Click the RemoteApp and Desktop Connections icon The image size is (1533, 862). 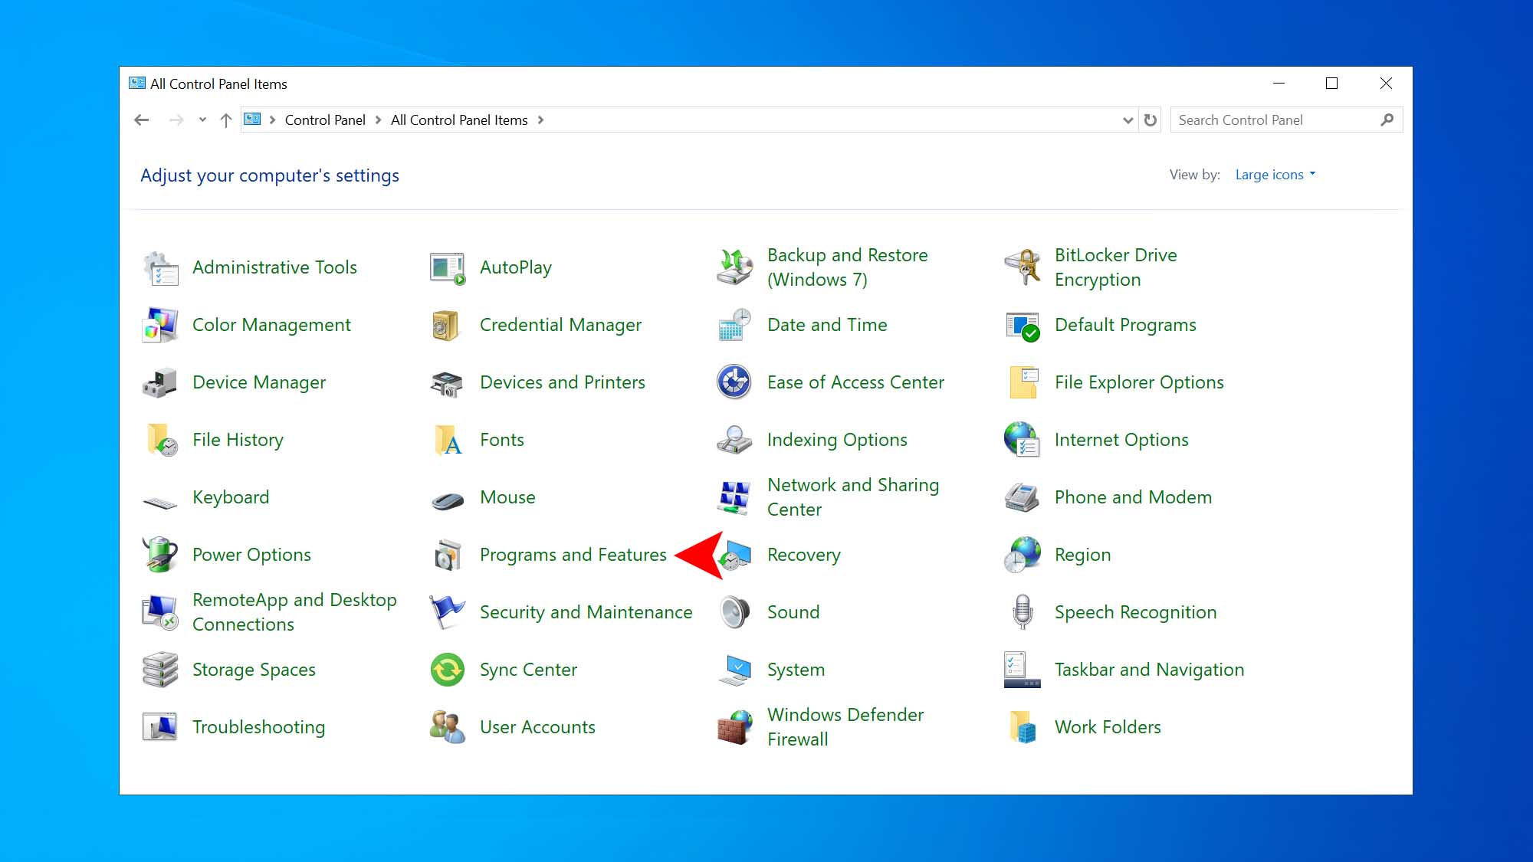160,612
